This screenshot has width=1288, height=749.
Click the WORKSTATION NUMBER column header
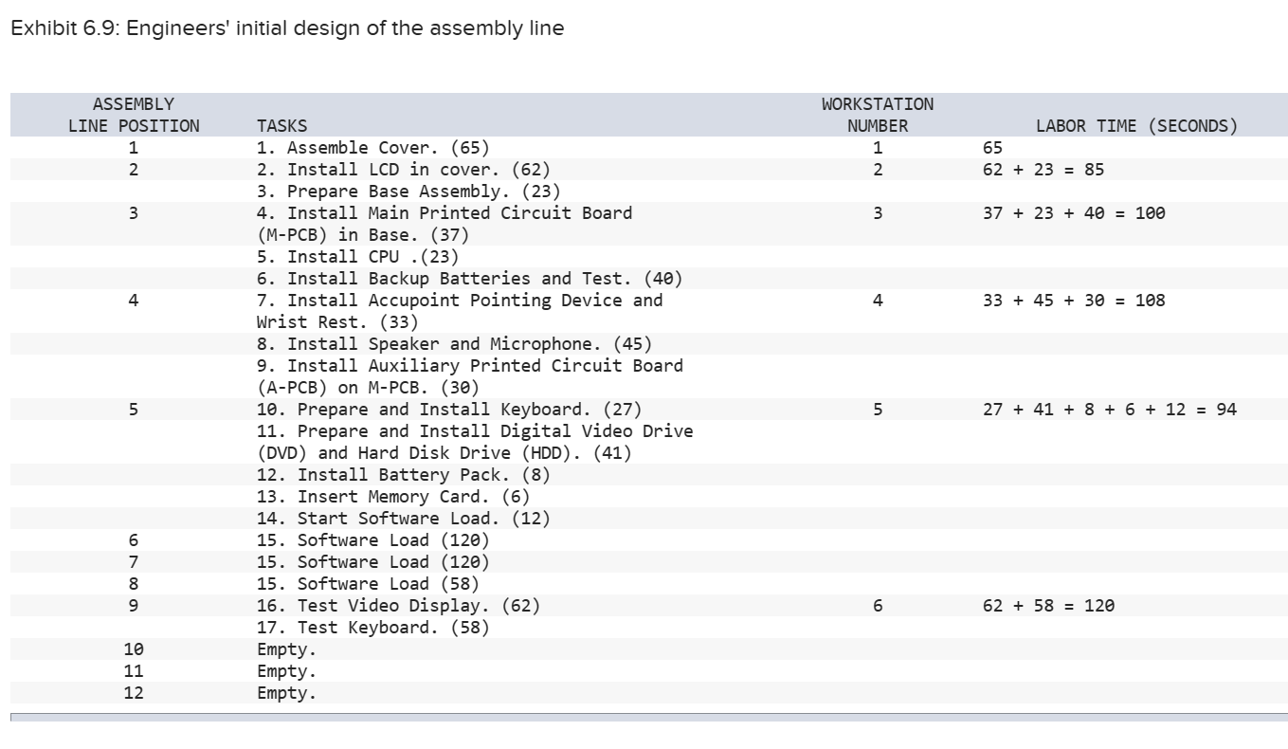[x=878, y=115]
